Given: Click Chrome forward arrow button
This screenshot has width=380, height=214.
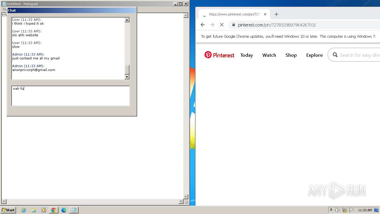Looking at the screenshot, I should (212, 25).
